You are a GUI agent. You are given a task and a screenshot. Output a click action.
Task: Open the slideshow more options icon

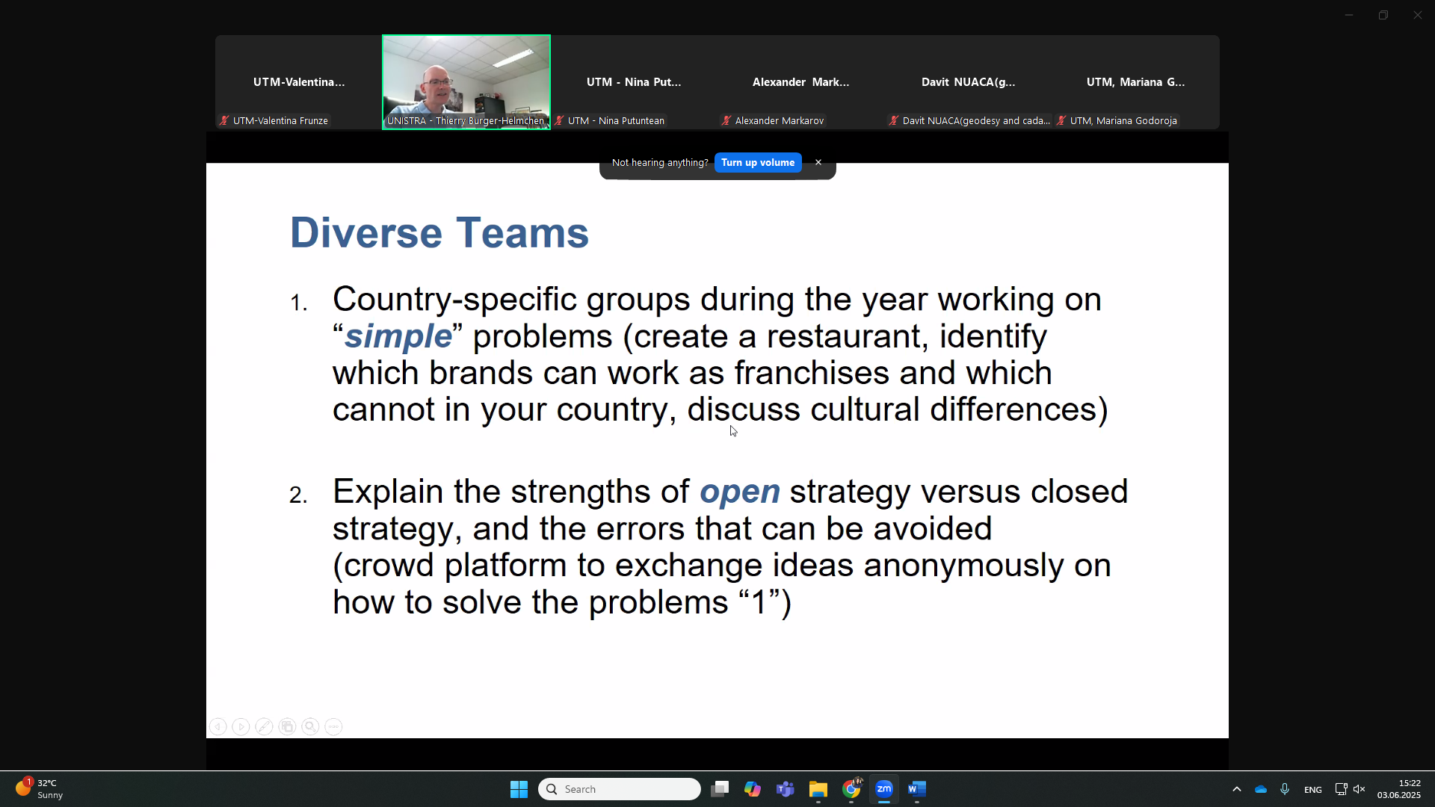(x=333, y=726)
